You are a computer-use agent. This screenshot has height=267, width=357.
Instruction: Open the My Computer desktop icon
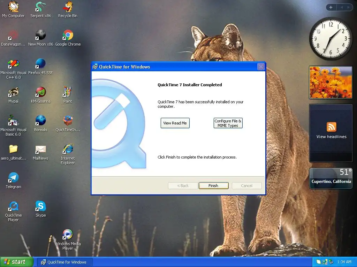click(13, 9)
